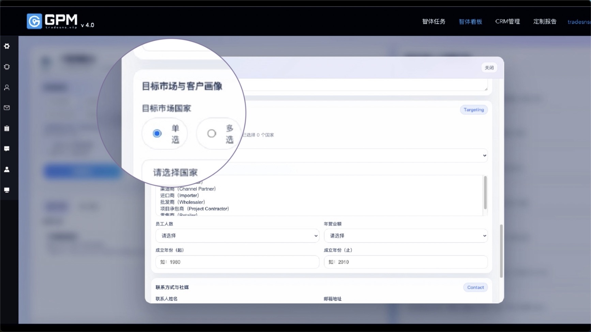Select the 单选 radio button
Screen dimensions: 591x332
157,133
